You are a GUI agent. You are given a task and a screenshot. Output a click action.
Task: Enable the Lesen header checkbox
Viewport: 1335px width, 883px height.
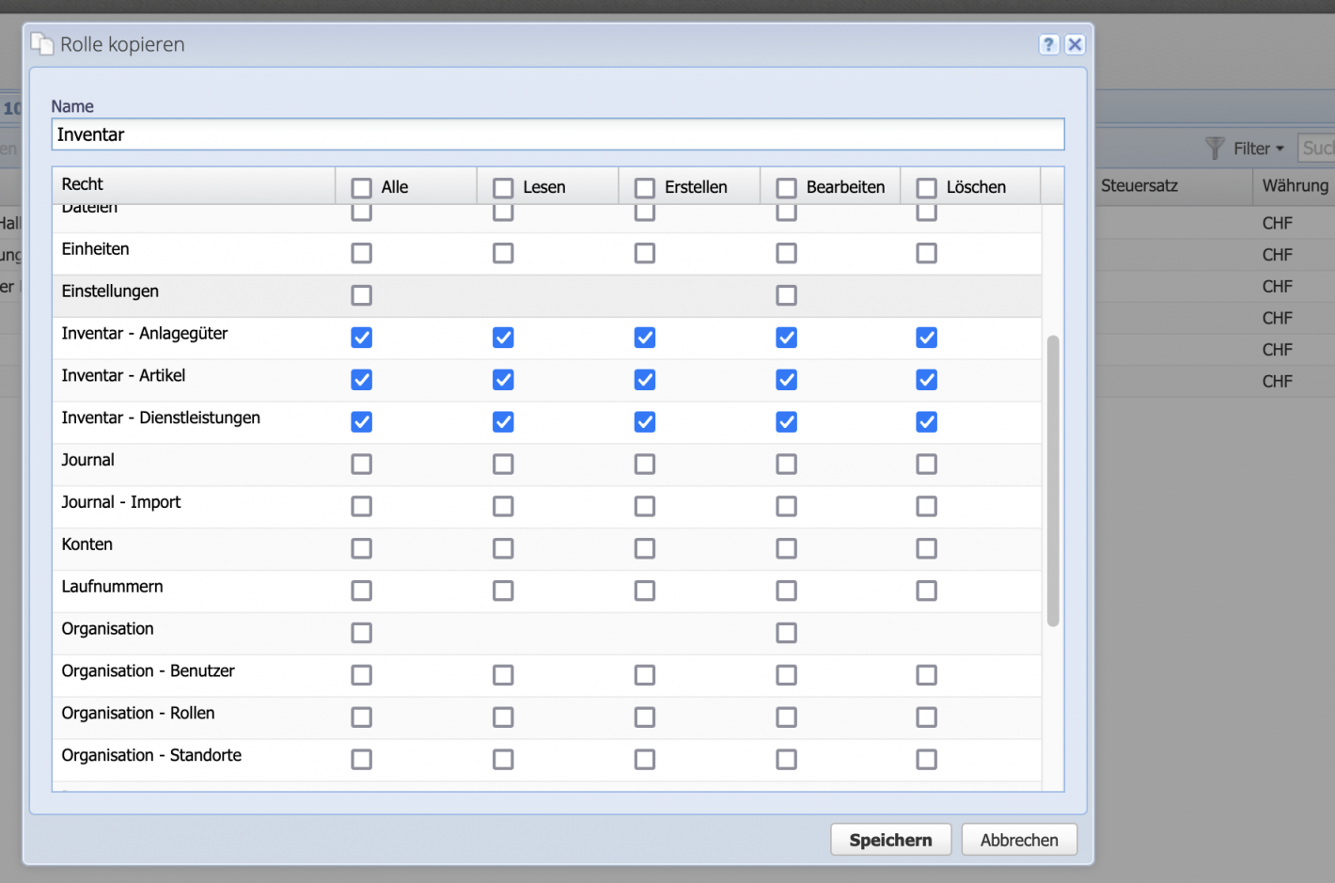[503, 187]
